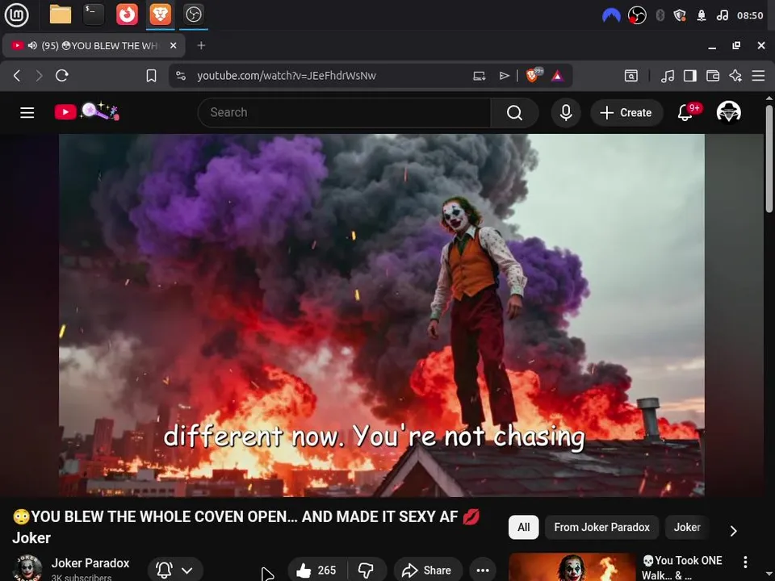Click the magnifier search button

pos(514,113)
